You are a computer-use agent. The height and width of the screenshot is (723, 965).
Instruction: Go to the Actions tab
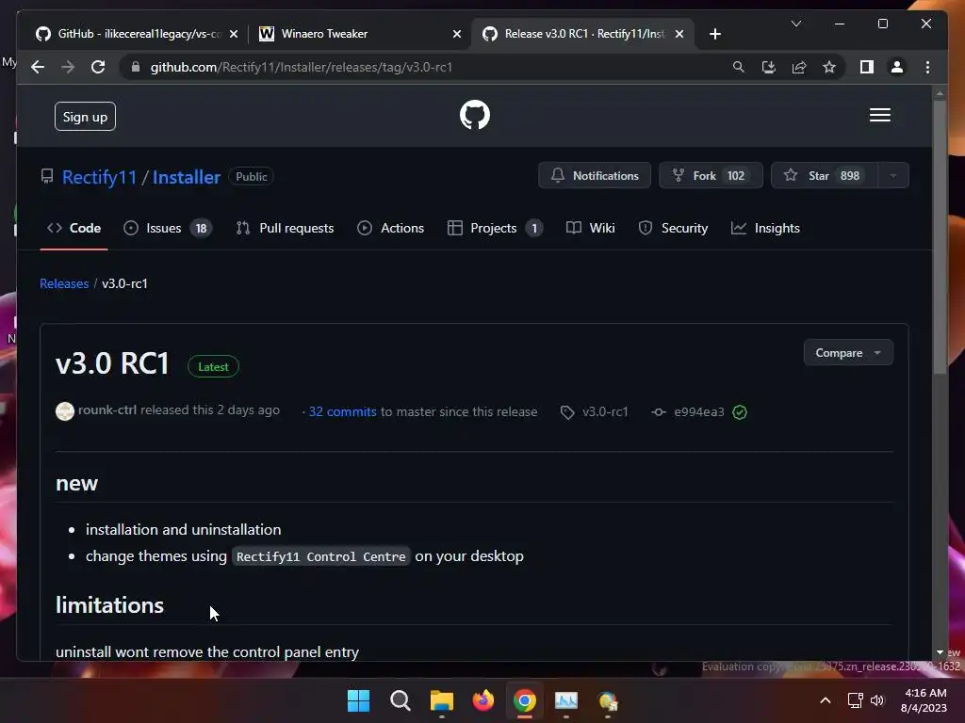(391, 228)
